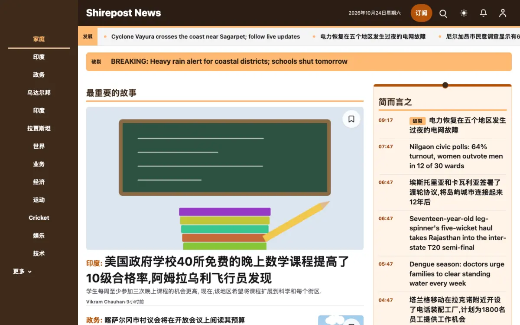Open breaking Heavy rain alert banner
This screenshot has width=520, height=325.
(x=299, y=62)
